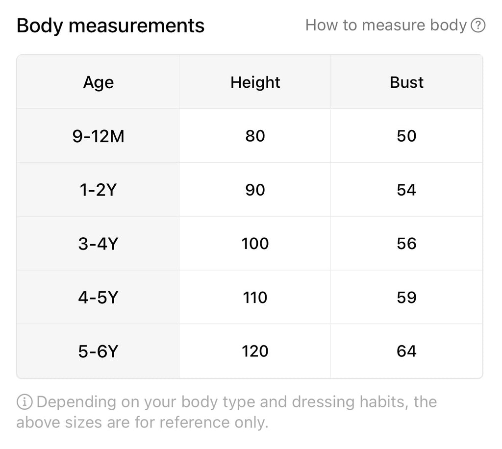This screenshot has height=449, width=502.
Task: Click the bust value 64
Action: coord(406,351)
